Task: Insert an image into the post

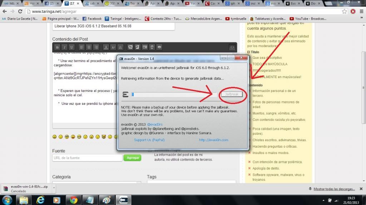Action: click(x=145, y=47)
